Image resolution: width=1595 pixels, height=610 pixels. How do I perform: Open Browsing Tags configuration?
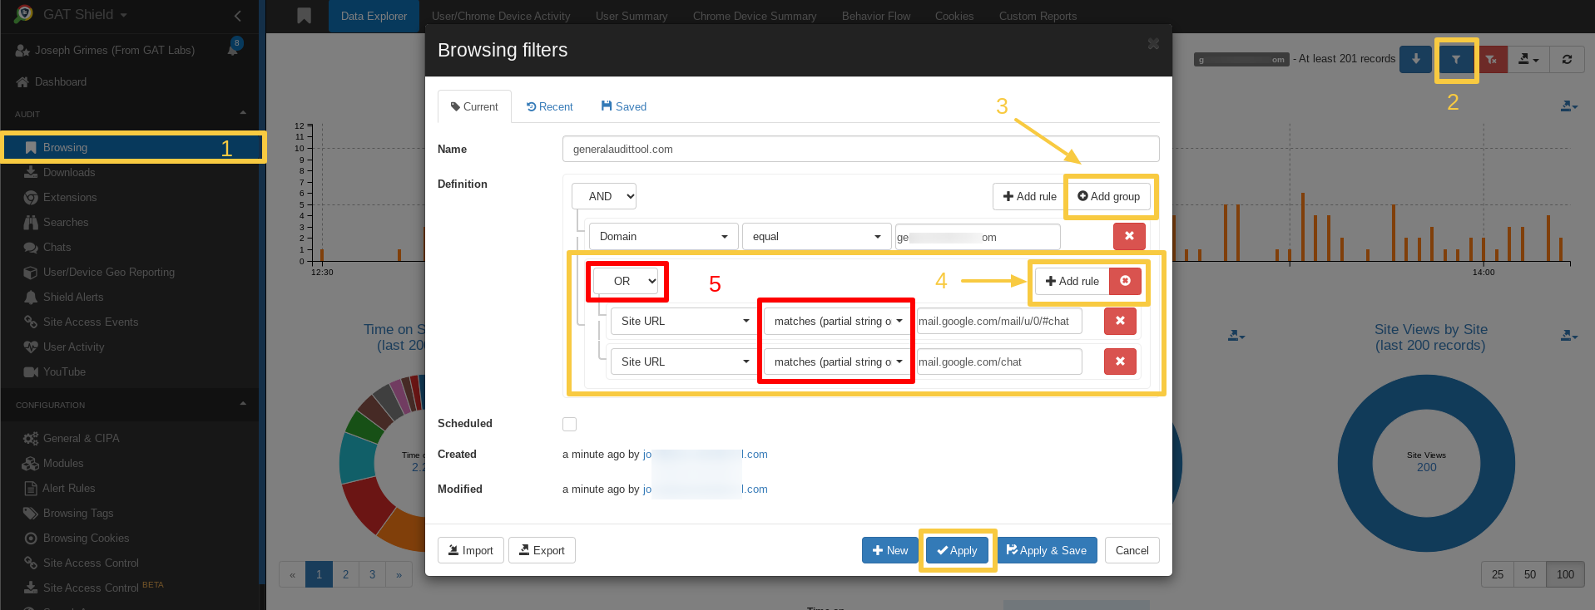(78, 513)
